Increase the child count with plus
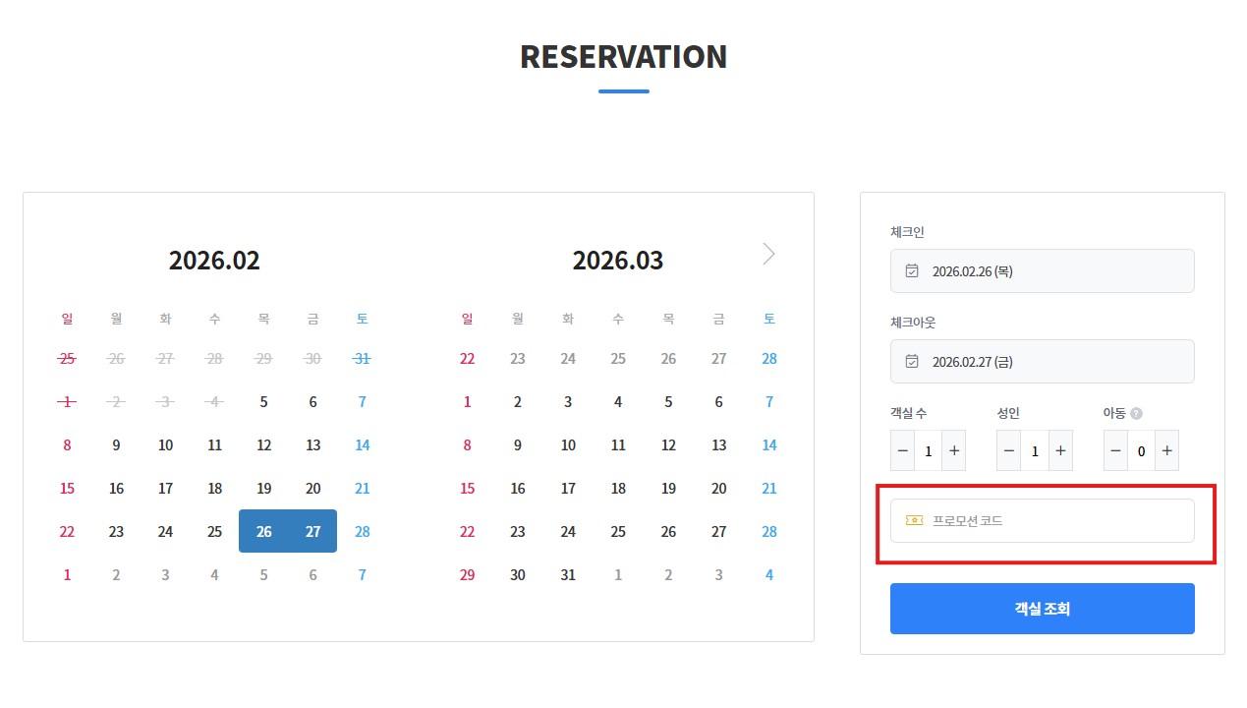 pyautogui.click(x=1166, y=450)
